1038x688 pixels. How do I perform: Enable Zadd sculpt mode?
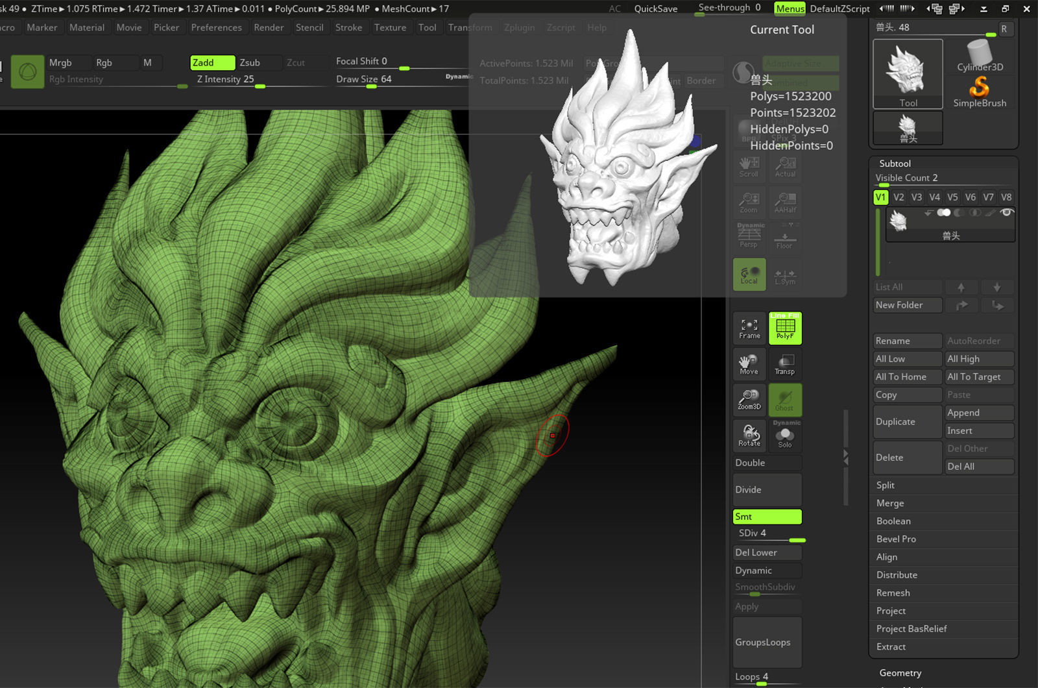pos(212,62)
